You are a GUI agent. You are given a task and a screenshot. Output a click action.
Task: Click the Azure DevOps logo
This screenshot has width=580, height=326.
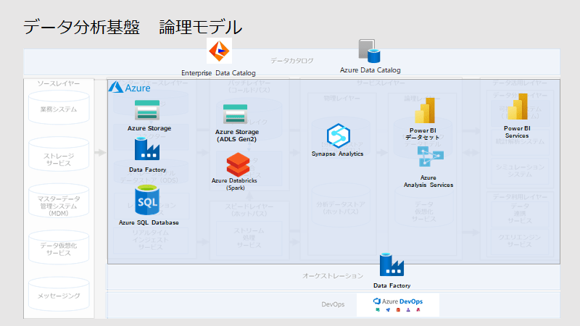point(397,305)
